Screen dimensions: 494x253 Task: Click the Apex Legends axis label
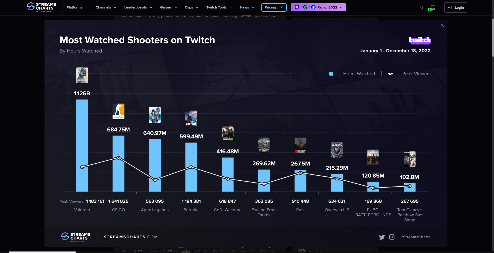(155, 210)
